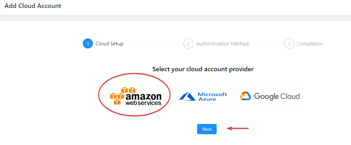Viewport: 351px width, 145px height.
Task: Go to the Completion step label
Action: 310,43
